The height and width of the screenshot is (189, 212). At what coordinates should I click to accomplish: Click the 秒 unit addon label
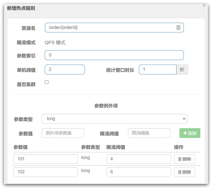coord(182,69)
